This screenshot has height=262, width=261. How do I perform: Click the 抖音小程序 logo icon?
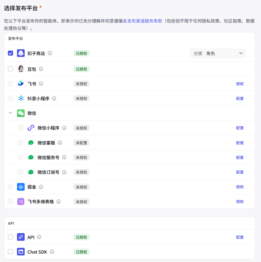pyautogui.click(x=21, y=98)
